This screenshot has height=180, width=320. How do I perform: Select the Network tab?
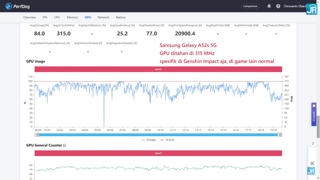point(103,17)
